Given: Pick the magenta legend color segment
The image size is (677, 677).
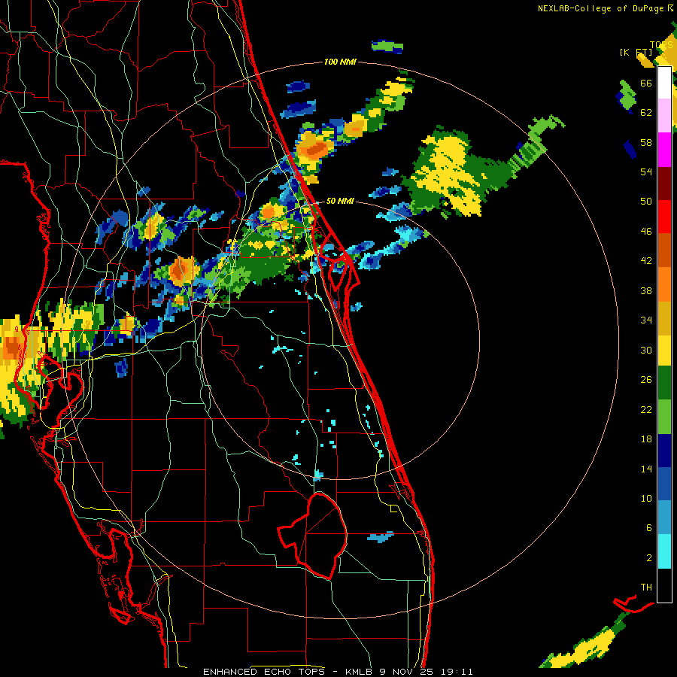Looking at the screenshot, I should (664, 150).
